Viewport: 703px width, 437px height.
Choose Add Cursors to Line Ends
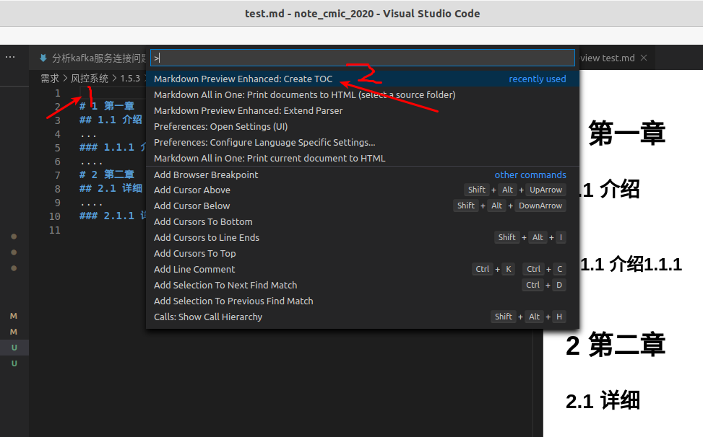362,237
